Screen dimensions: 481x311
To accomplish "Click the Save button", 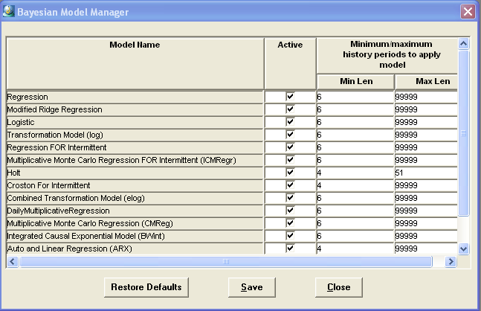I will point(252,287).
